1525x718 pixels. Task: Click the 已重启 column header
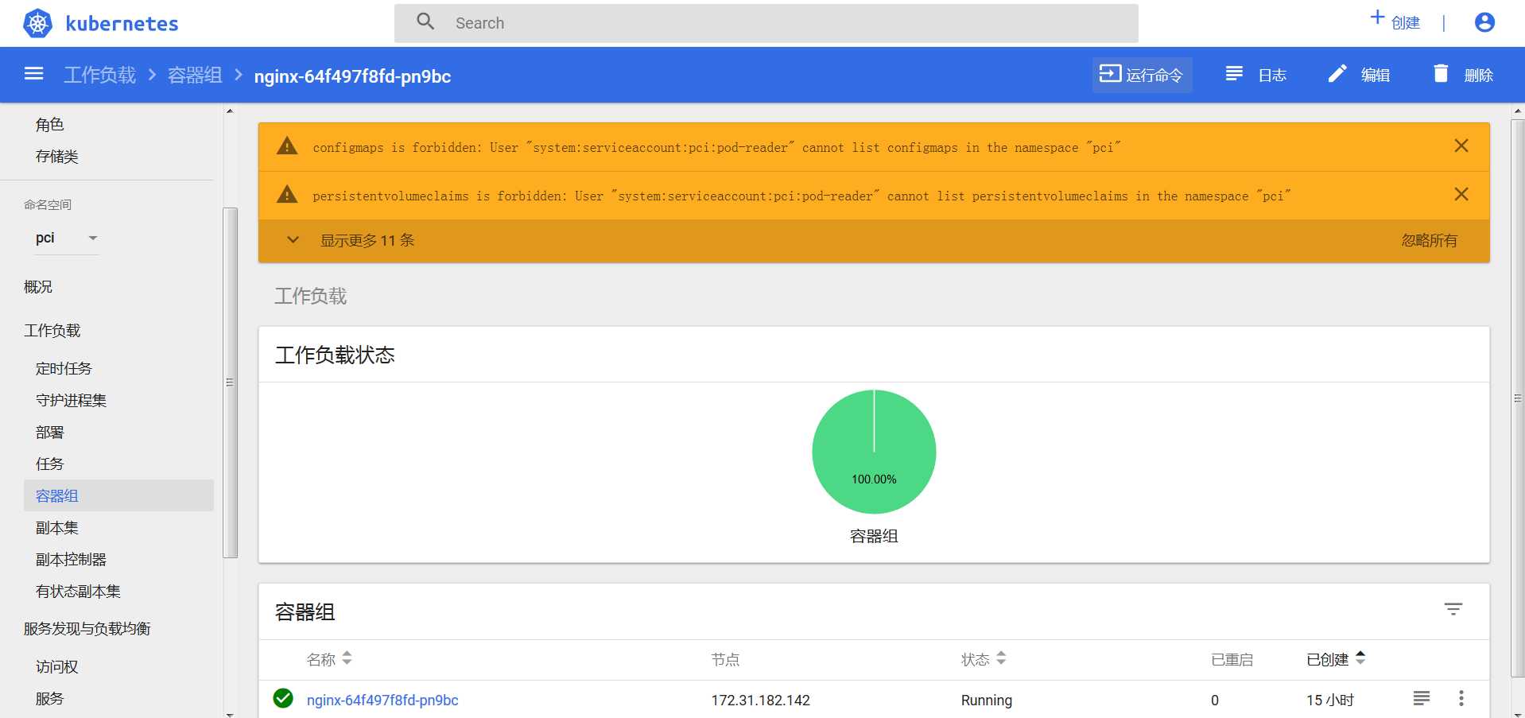click(1232, 660)
